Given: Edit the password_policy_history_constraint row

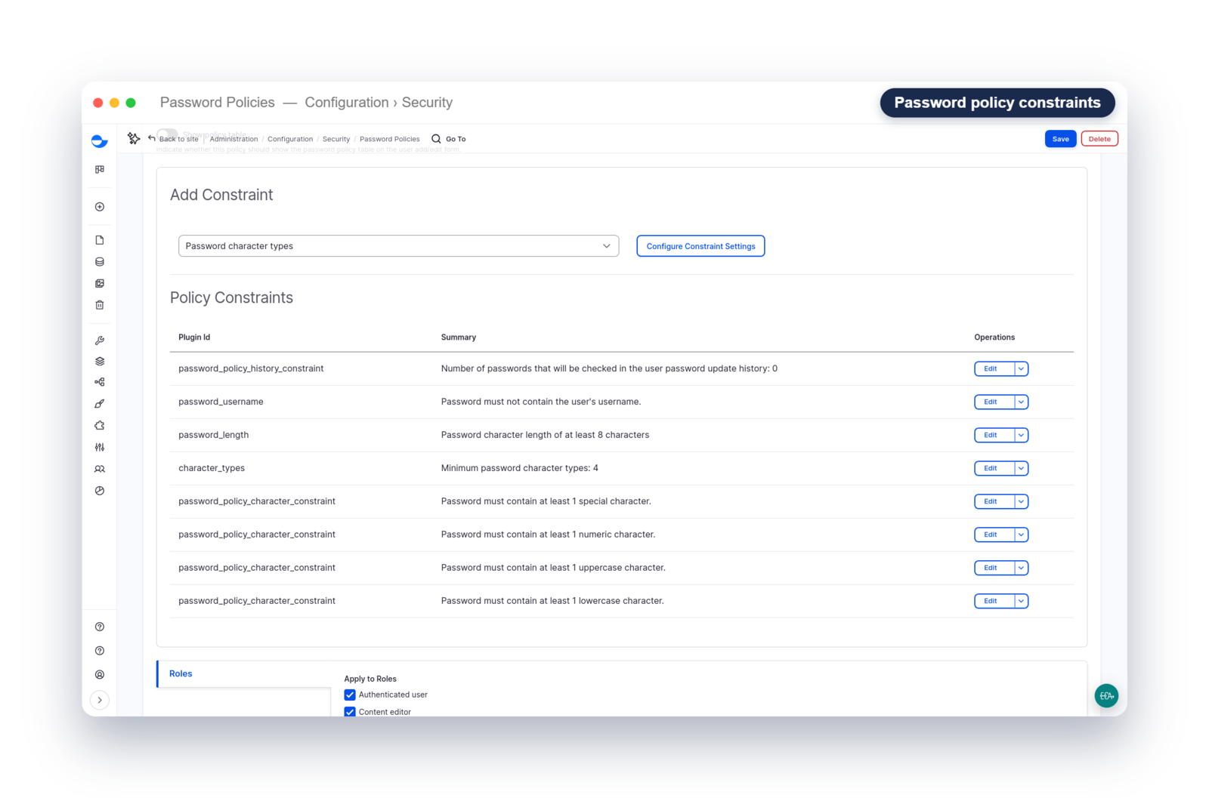Looking at the screenshot, I should point(994,368).
